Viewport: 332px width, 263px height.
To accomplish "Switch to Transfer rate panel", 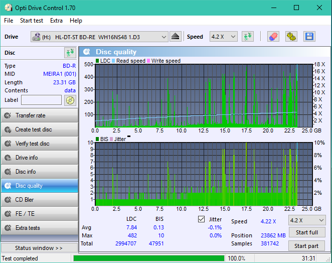I will click(40, 115).
